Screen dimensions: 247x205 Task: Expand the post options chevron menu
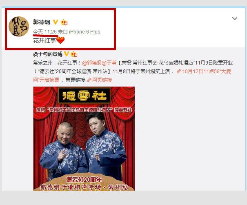click(x=235, y=19)
